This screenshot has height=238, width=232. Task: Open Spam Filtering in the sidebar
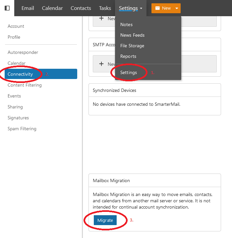click(x=22, y=129)
